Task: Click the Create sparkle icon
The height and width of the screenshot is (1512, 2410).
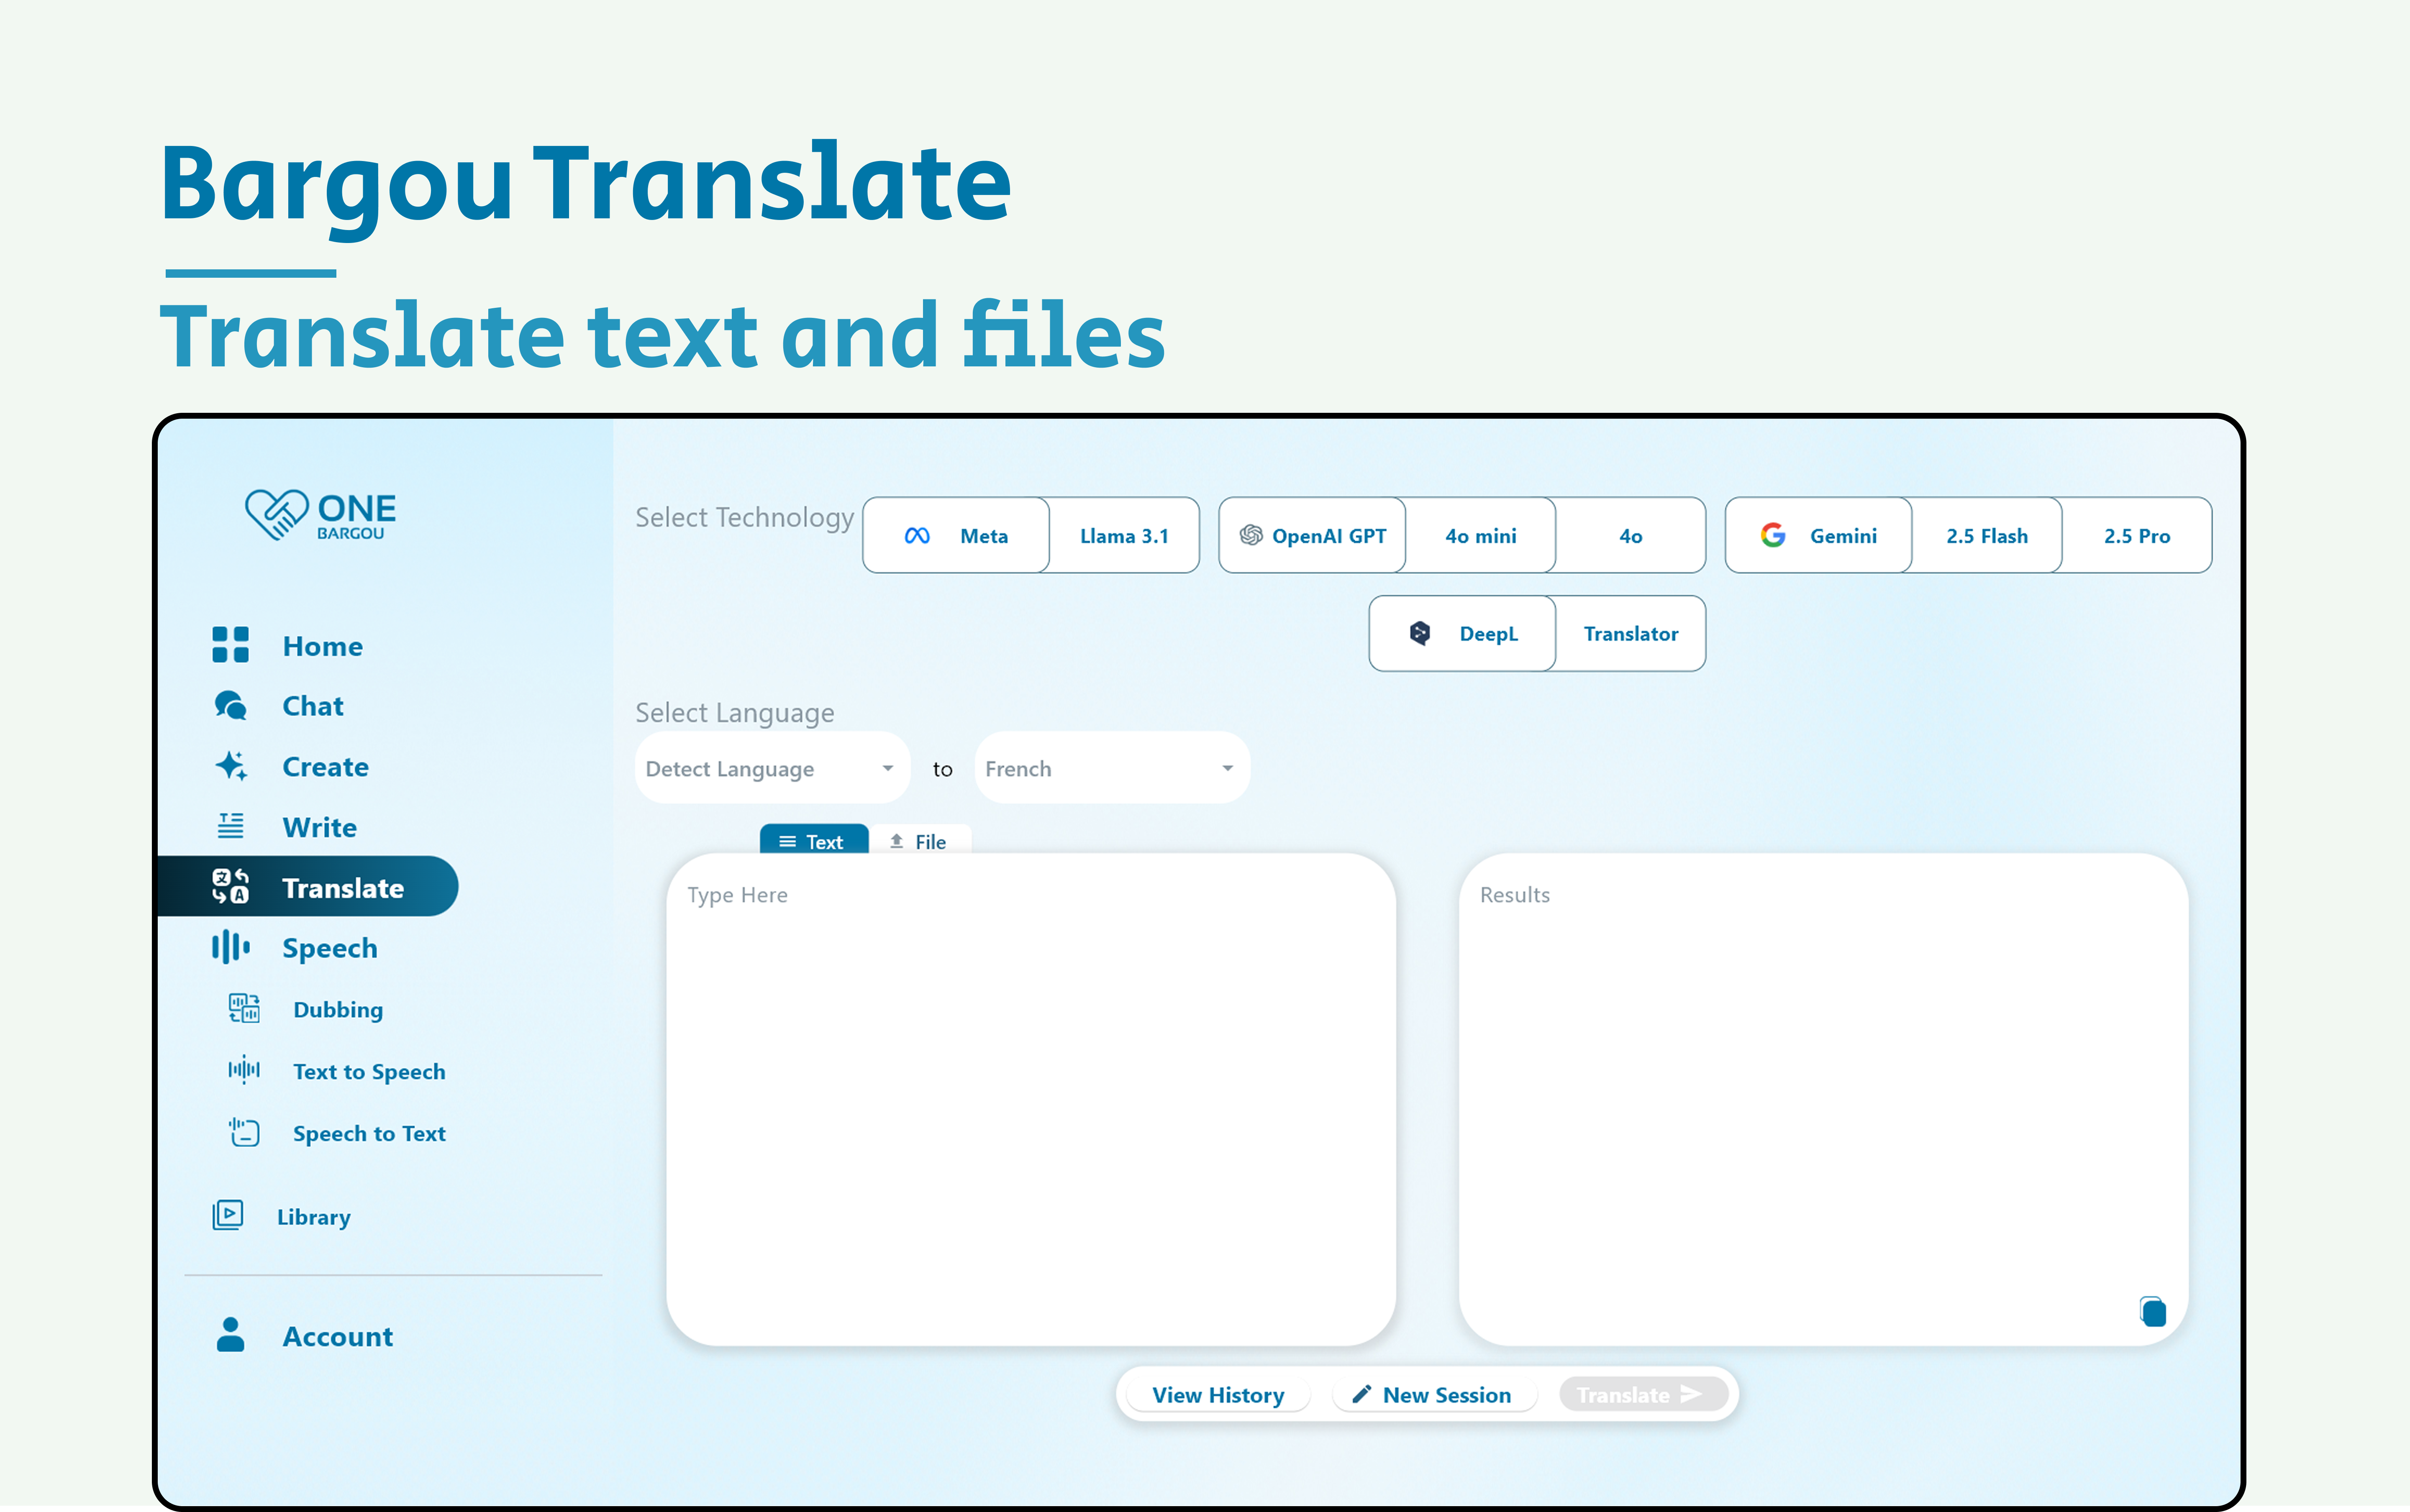Action: click(x=230, y=766)
